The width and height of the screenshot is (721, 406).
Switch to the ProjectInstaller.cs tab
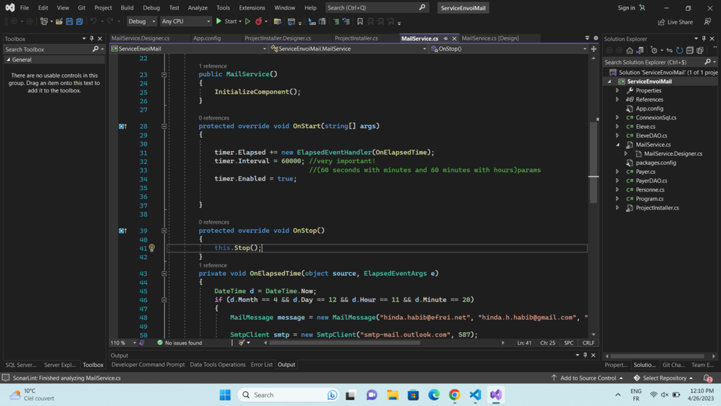click(356, 38)
